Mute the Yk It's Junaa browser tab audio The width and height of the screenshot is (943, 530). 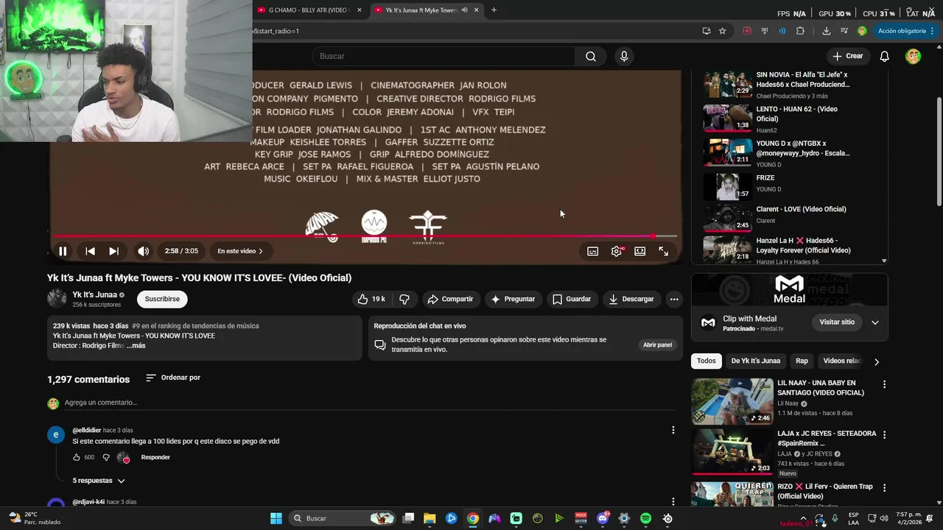(x=464, y=10)
